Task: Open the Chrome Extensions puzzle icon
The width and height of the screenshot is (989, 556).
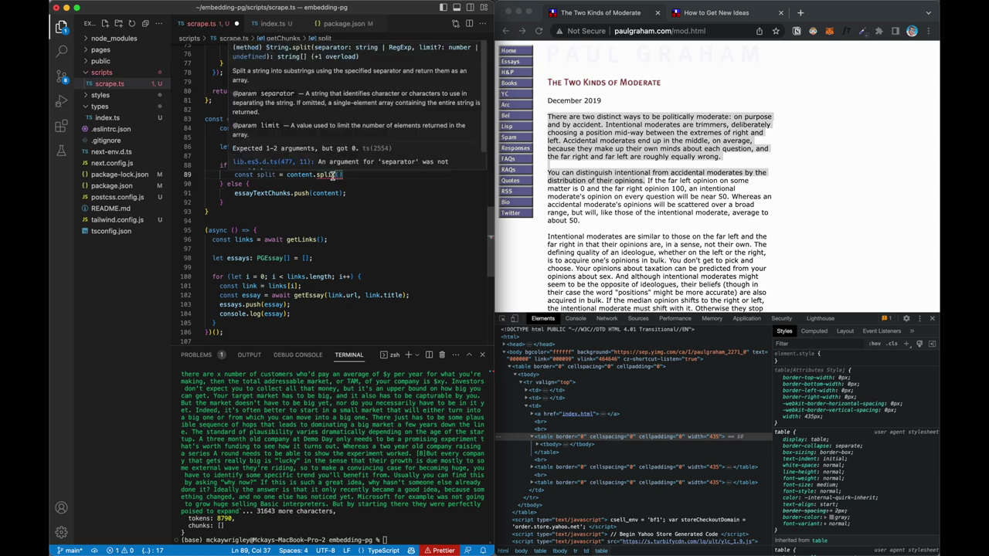Action: click(879, 31)
